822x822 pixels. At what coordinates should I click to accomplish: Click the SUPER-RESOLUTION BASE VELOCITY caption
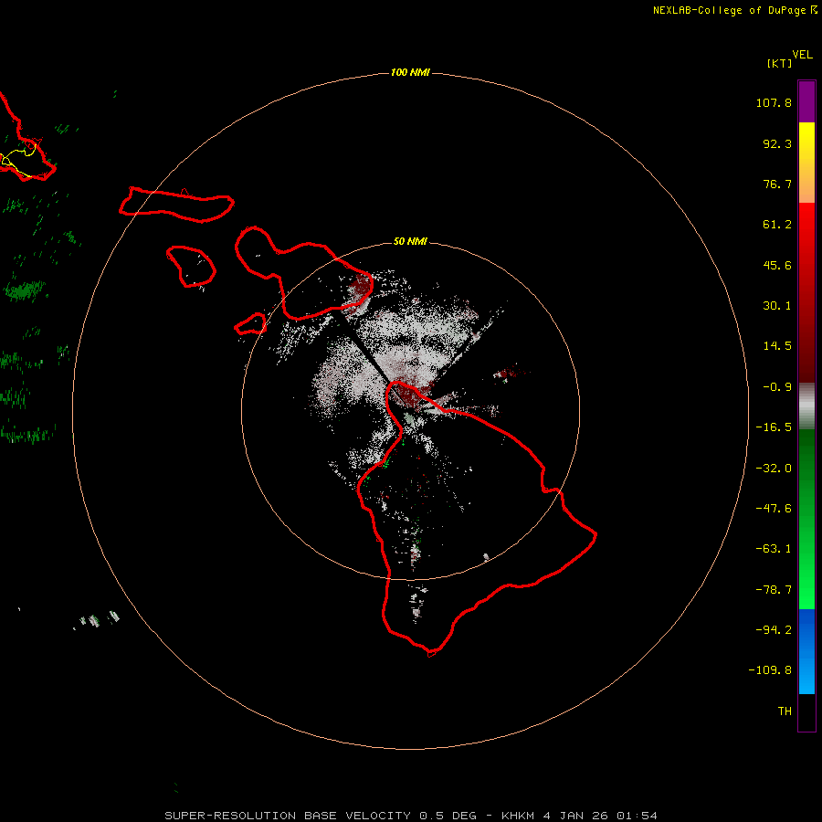288,816
